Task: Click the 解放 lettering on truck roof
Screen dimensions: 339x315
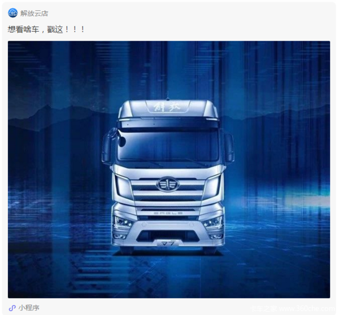Action: [168, 107]
